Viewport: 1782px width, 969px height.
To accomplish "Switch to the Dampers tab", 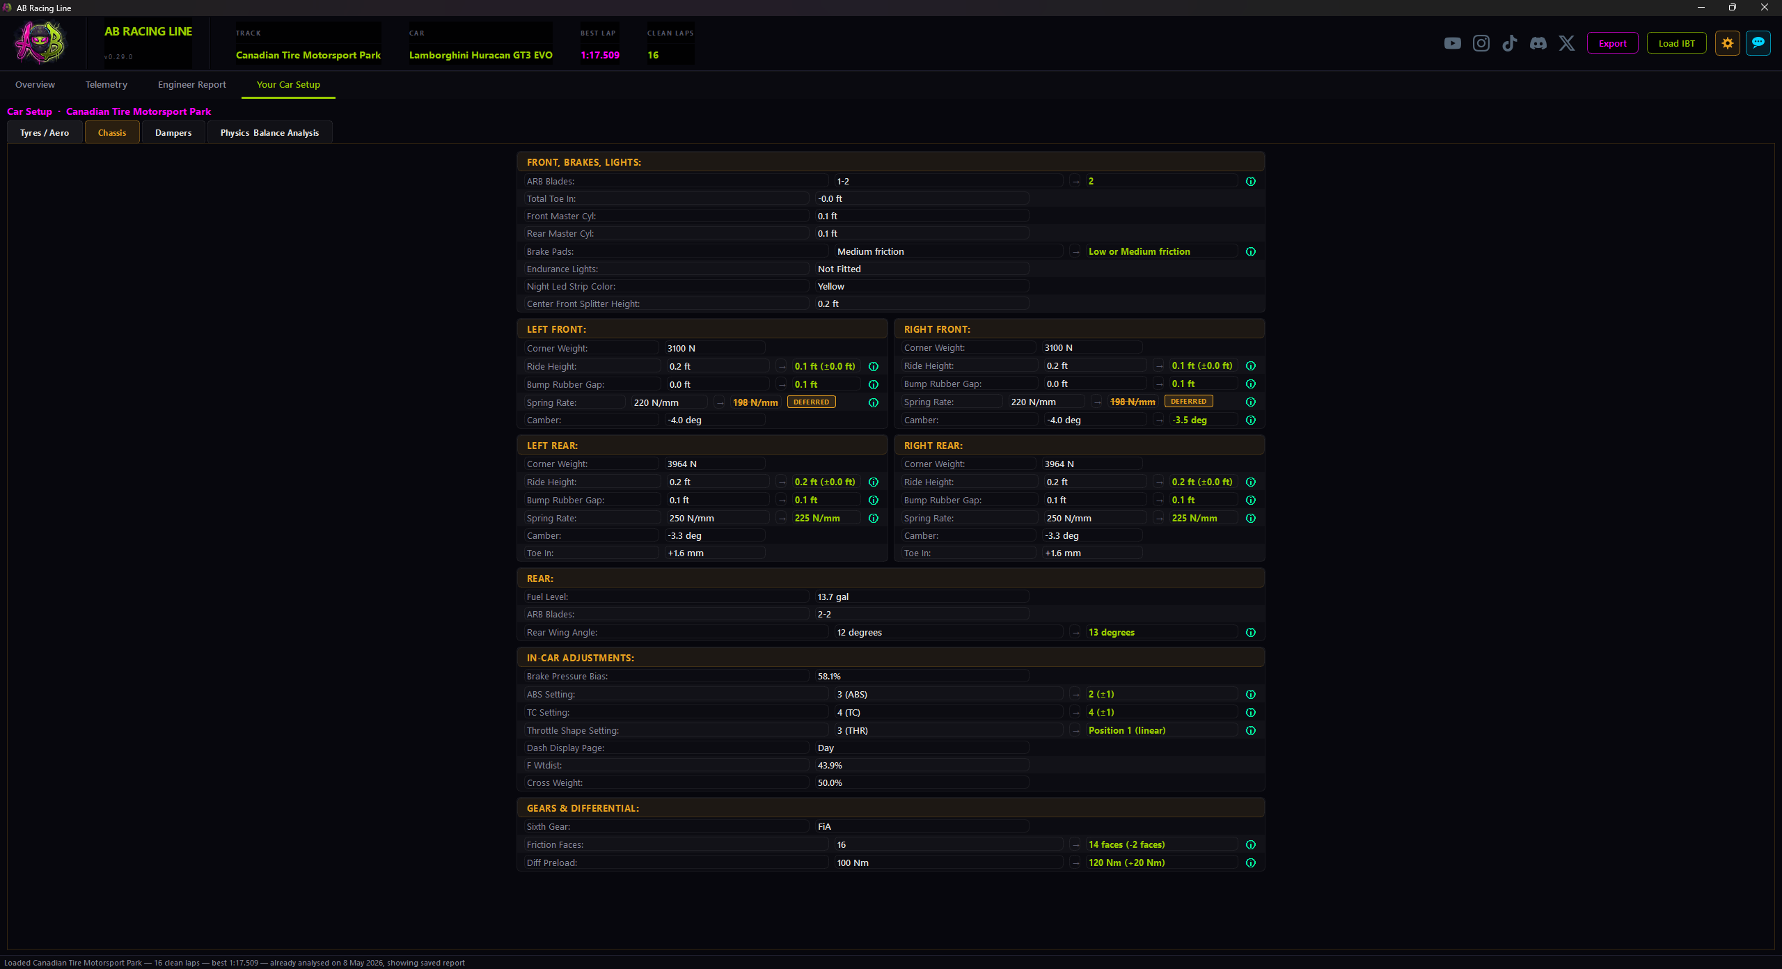I will tap(173, 132).
